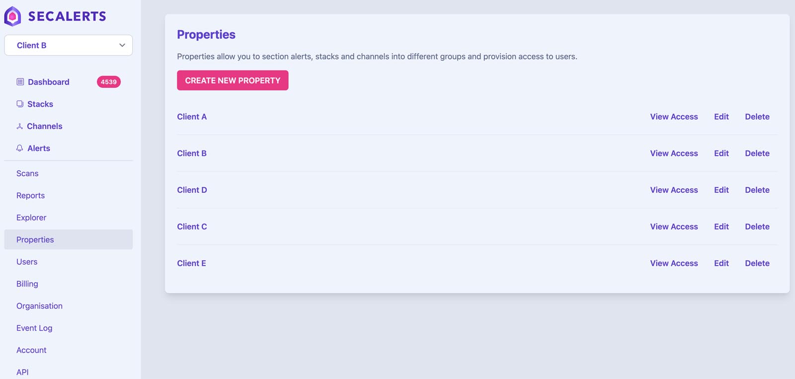Screen dimensions: 795x379
Task: Click the Alerts bell icon
Action: (x=20, y=148)
